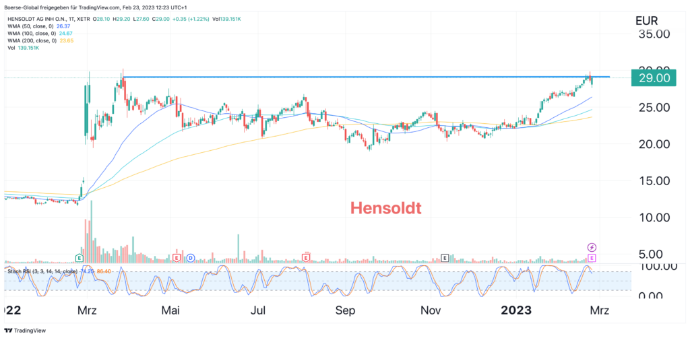Click the red earnings E marker near Mai
The image size is (690, 338).
tap(177, 258)
